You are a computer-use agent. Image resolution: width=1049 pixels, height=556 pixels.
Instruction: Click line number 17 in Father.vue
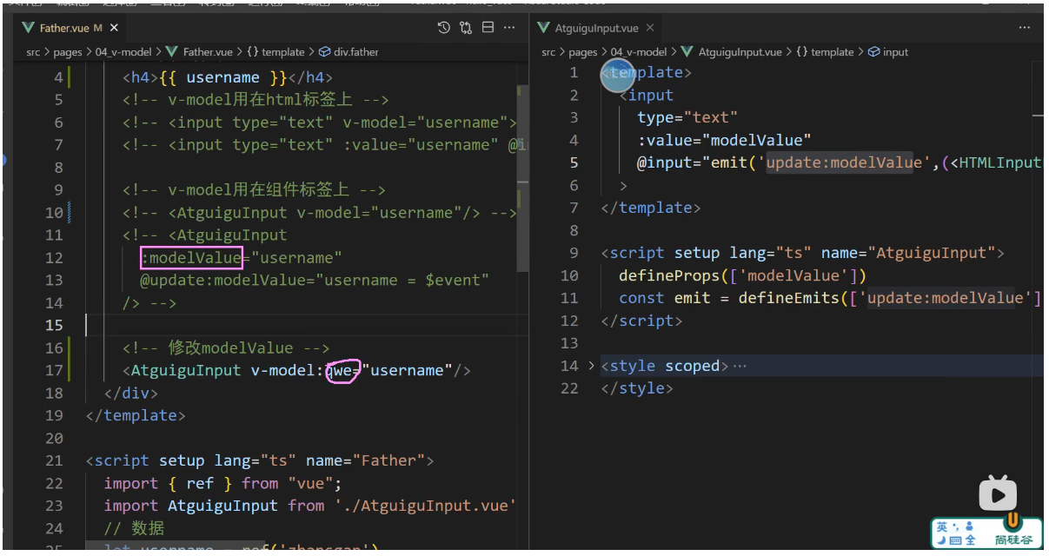coord(54,370)
